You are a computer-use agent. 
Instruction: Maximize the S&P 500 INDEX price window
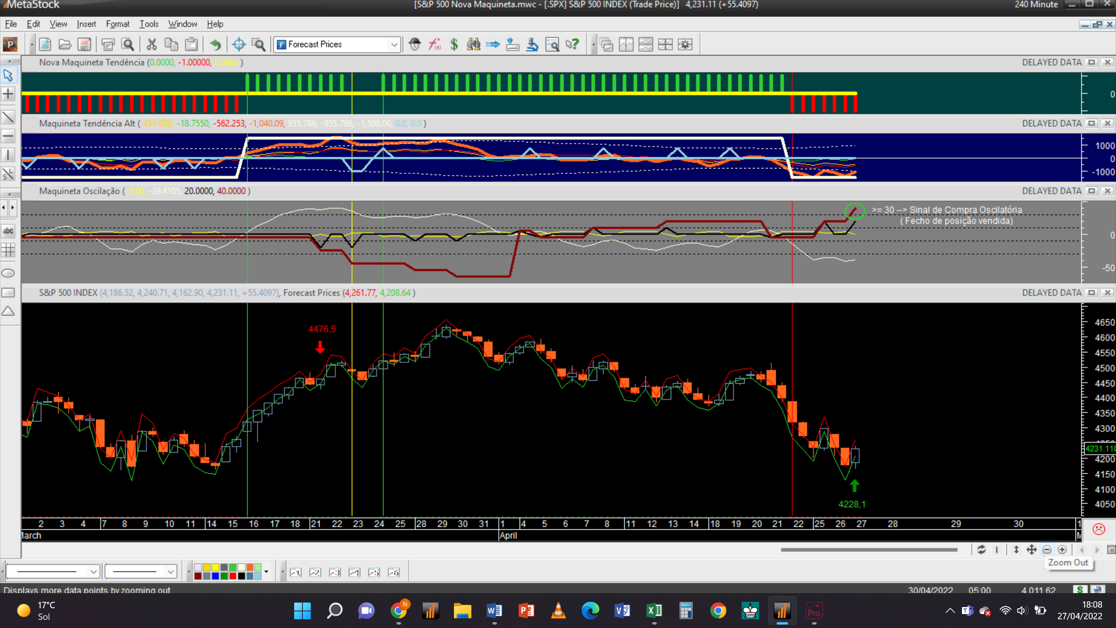1092,292
